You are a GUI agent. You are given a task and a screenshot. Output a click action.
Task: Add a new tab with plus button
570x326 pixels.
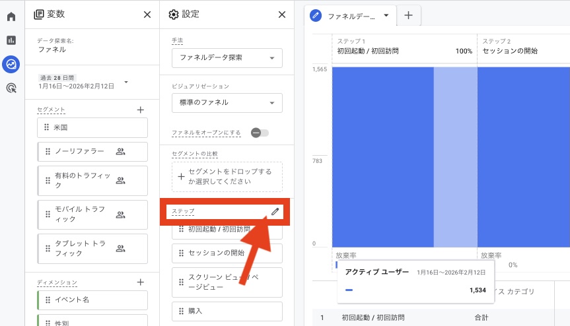pos(408,15)
